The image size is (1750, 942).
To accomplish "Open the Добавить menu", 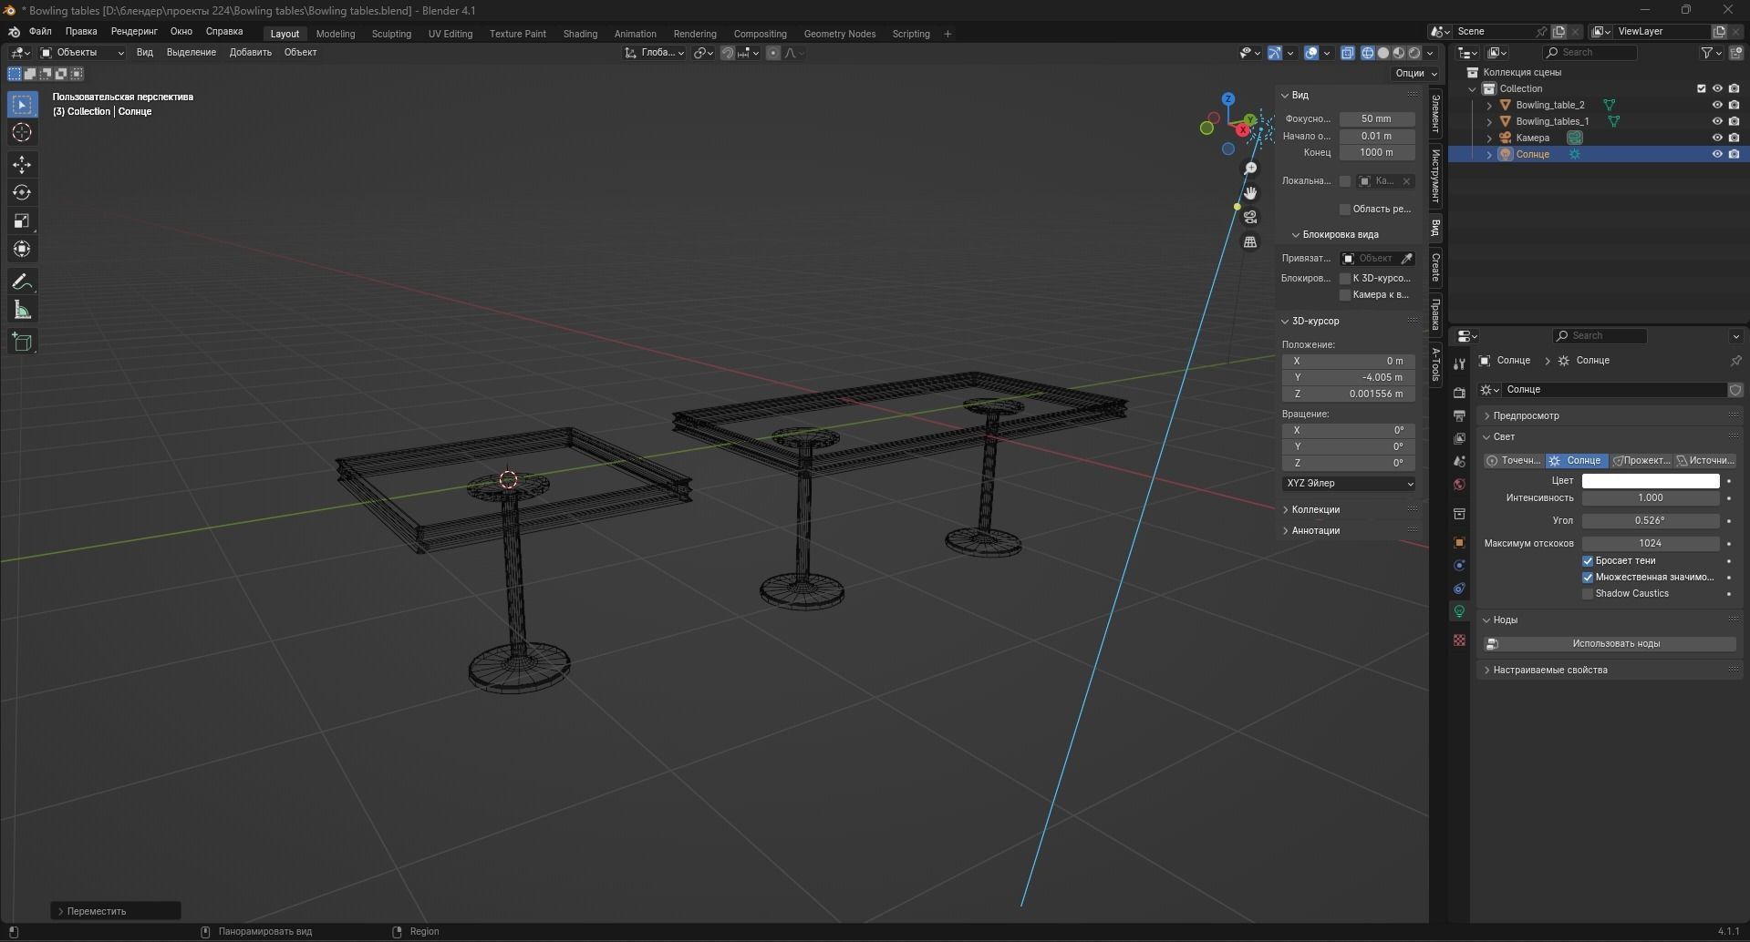I will [250, 53].
